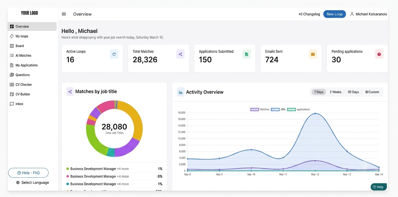Click the Mar 12 peak point on ABts line
398x197 pixels.
point(315,113)
